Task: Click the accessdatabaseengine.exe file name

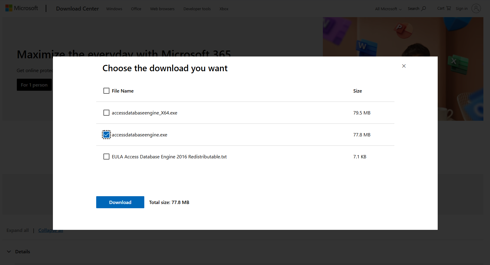Action: [139, 135]
